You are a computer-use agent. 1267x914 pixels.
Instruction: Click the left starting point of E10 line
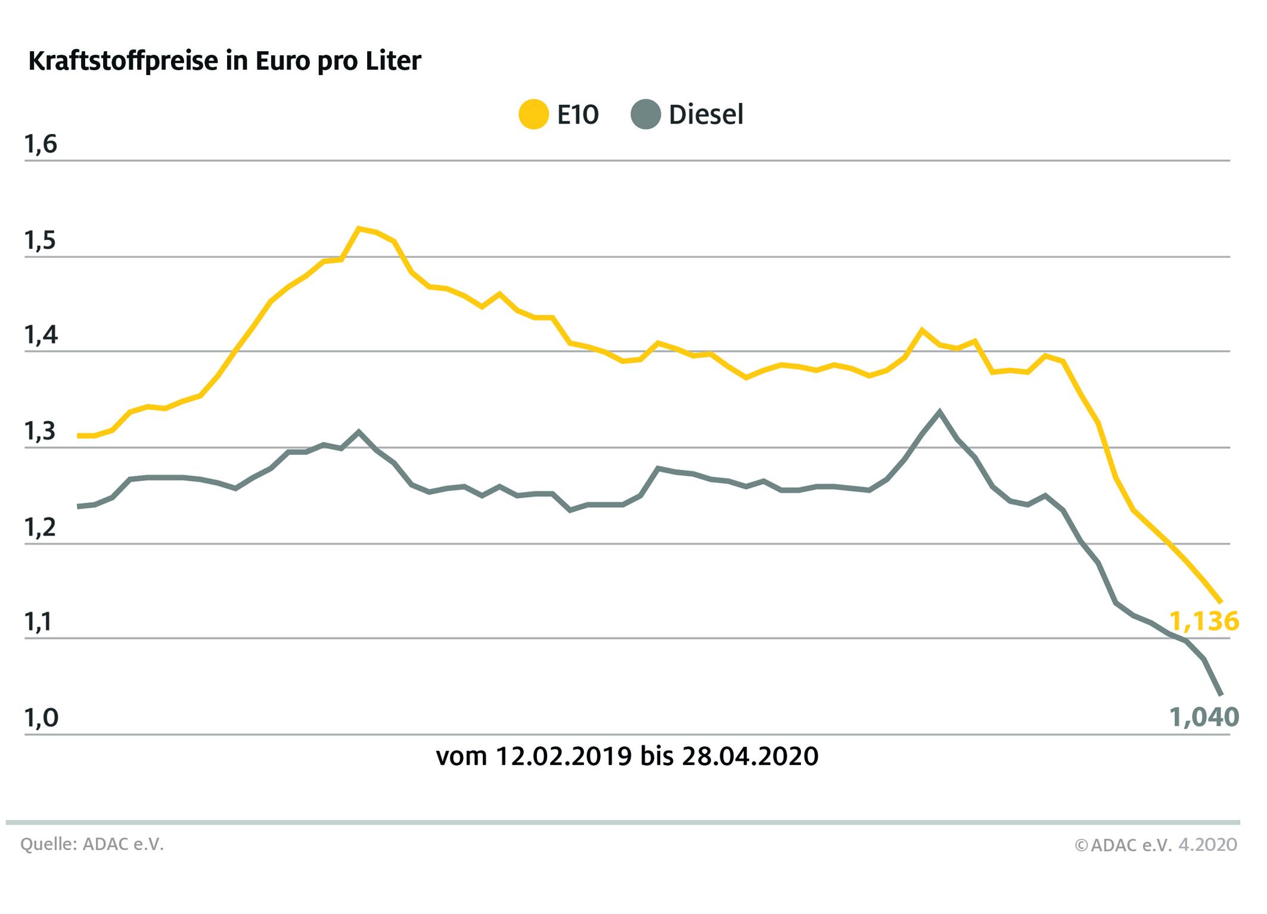pyautogui.click(x=79, y=436)
